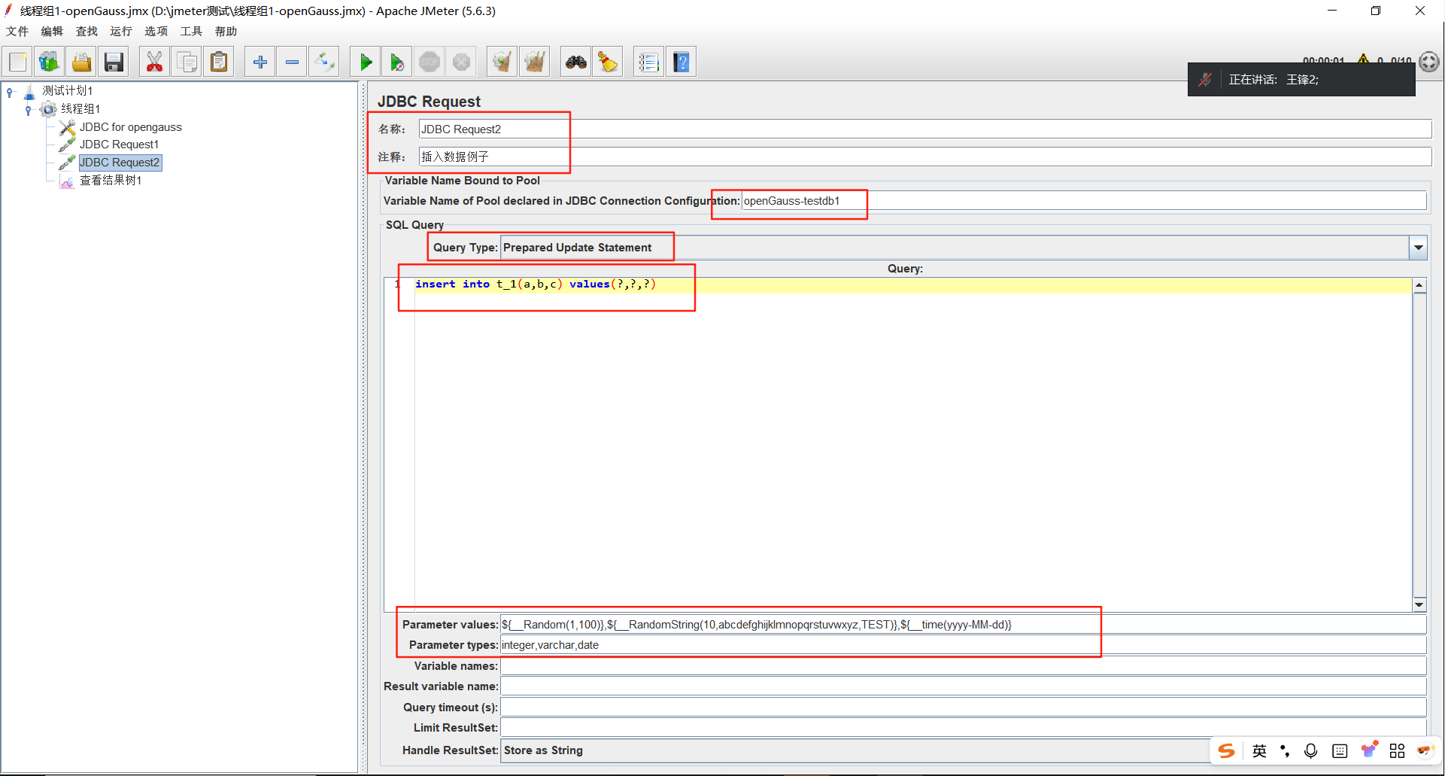This screenshot has height=776, width=1445.
Task: Open the 帮助 menu
Action: pos(226,32)
